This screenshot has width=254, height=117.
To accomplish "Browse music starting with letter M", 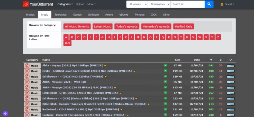I will (138, 37).
